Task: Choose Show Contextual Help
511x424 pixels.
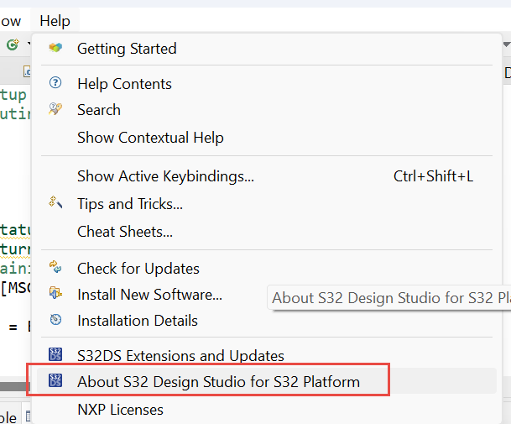Action: [x=267, y=138]
